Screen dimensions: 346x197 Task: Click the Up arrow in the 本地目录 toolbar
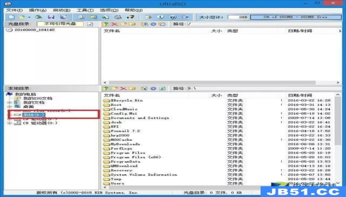[x=106, y=88]
